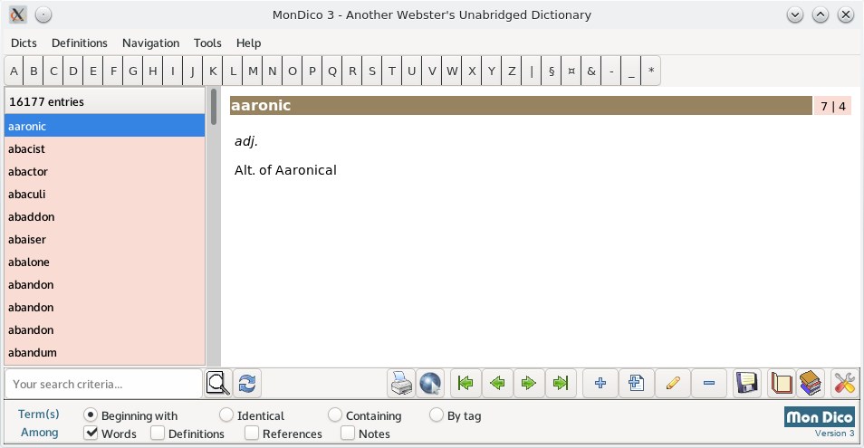This screenshot has height=448, width=864.
Task: Select highlighted 'aaronic' list entry
Action: (x=105, y=126)
